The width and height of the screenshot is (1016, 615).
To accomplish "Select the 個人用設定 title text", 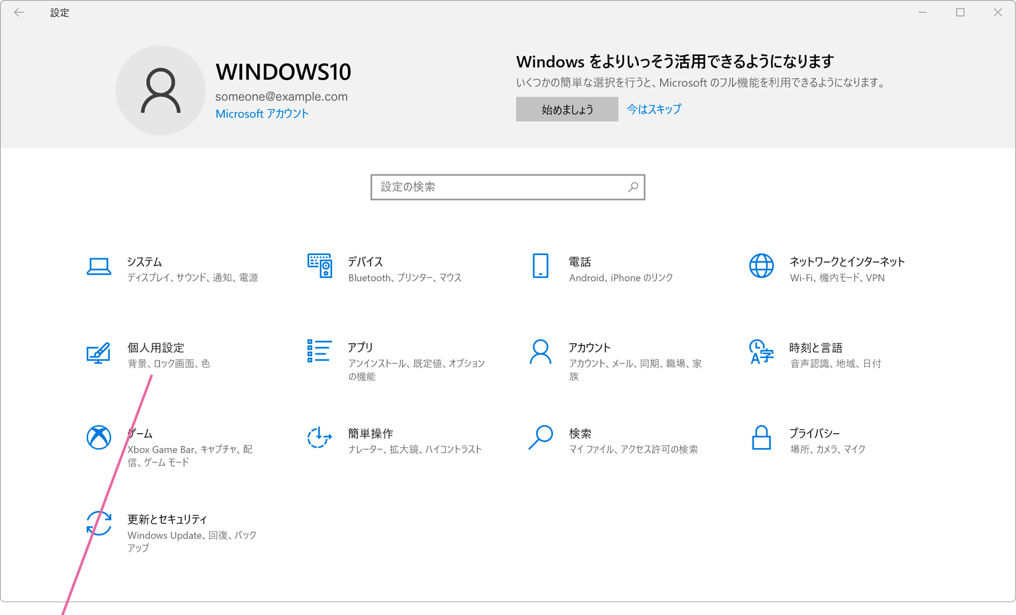I will click(156, 348).
